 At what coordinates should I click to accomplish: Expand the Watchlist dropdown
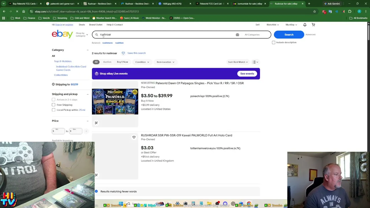pos(273,25)
